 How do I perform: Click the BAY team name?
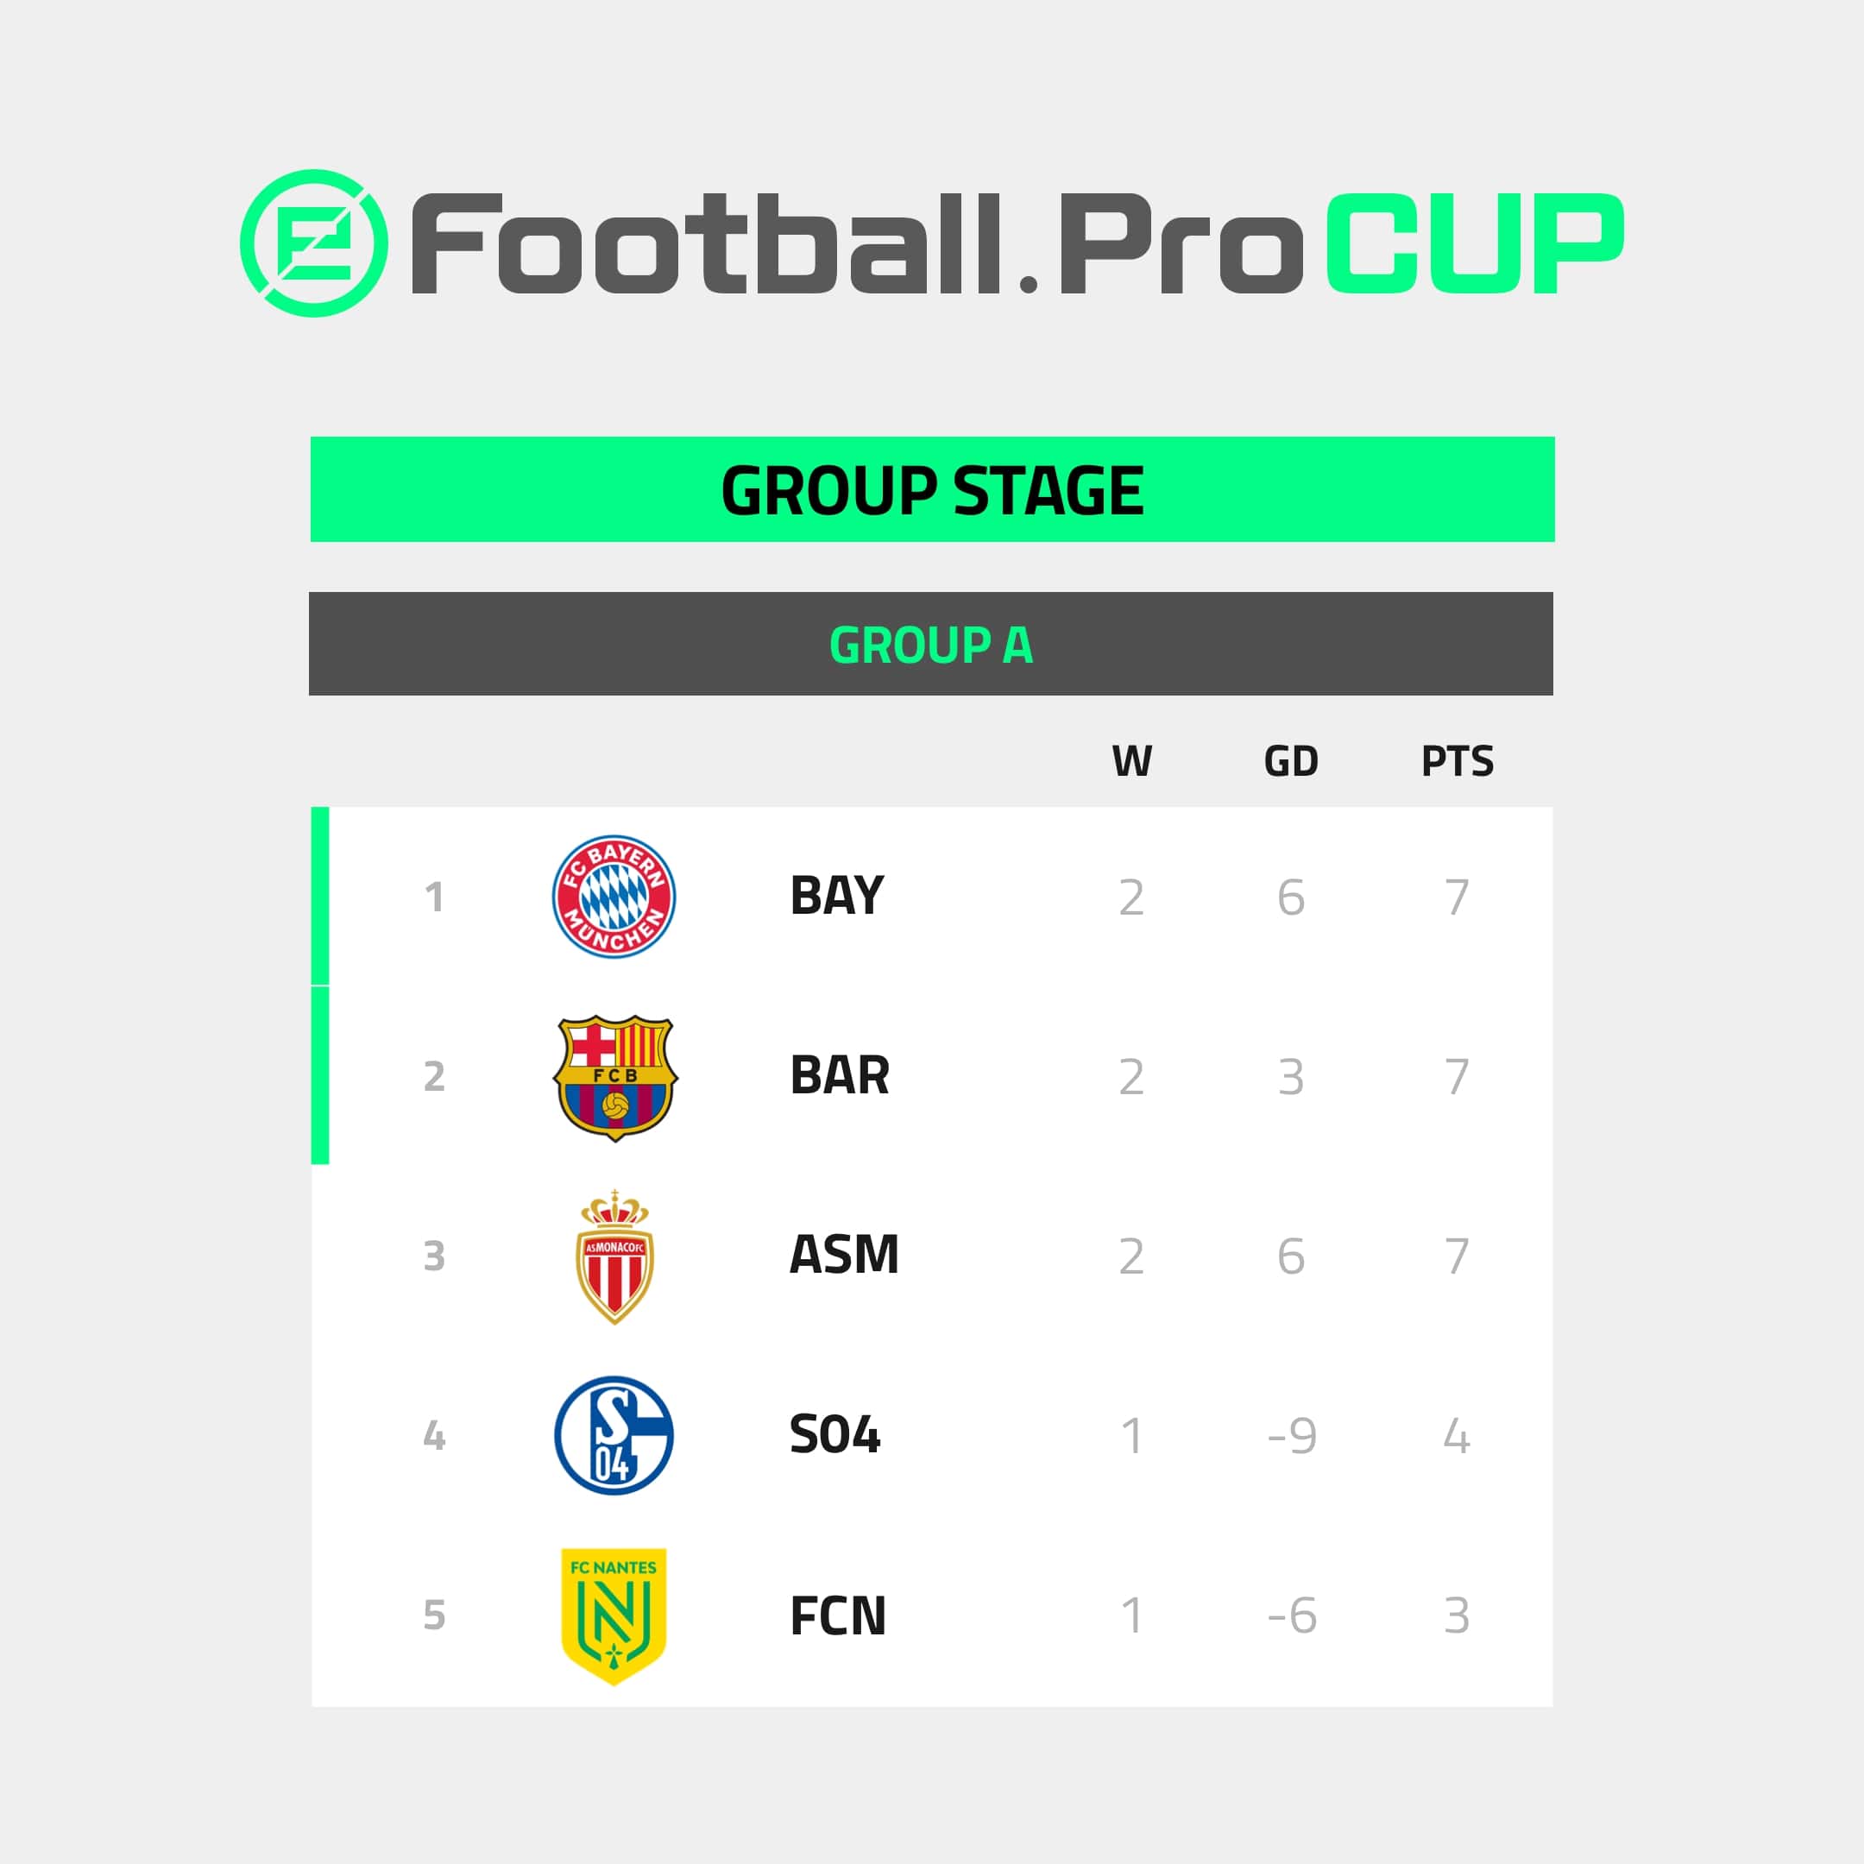(x=836, y=896)
